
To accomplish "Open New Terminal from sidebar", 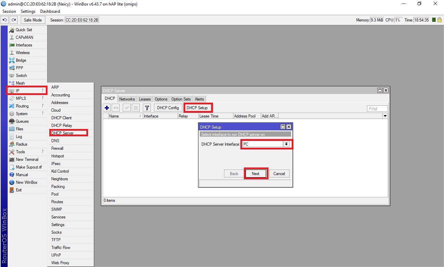I will pos(27,160).
